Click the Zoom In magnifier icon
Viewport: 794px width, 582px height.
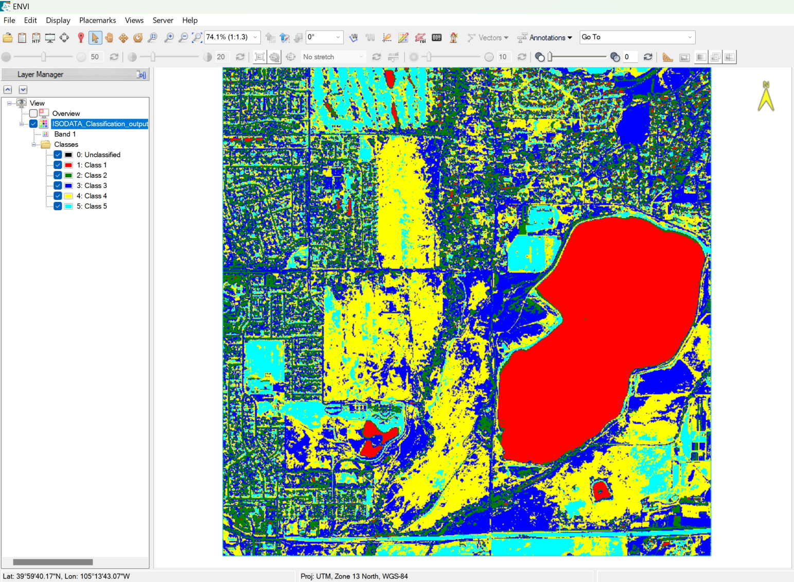[168, 38]
